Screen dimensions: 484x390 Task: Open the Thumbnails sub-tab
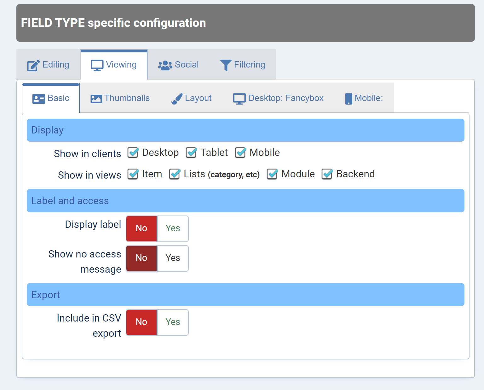(120, 98)
